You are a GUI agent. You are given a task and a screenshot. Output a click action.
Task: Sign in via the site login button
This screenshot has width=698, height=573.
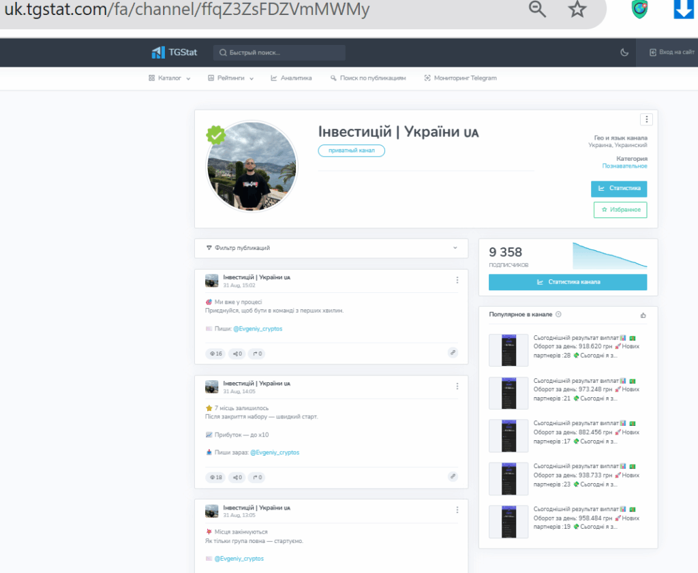pyautogui.click(x=671, y=52)
